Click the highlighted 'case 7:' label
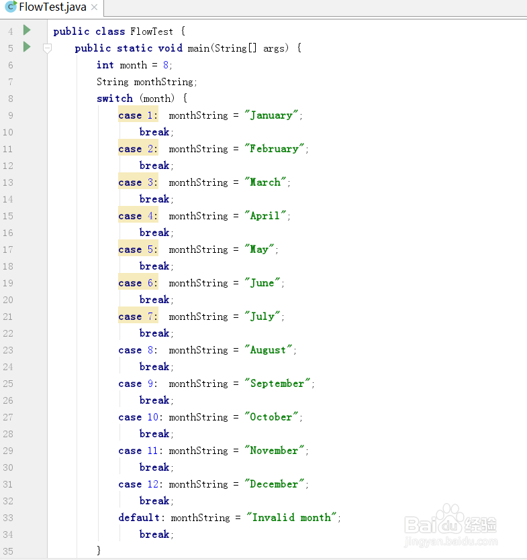 138,317
